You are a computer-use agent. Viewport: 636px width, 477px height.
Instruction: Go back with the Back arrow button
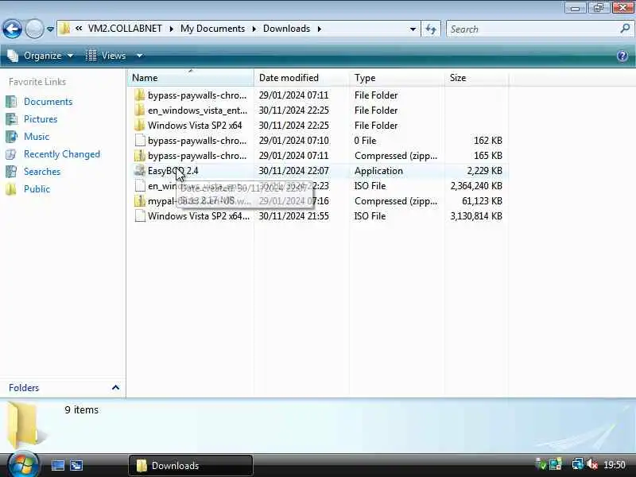tap(12, 29)
